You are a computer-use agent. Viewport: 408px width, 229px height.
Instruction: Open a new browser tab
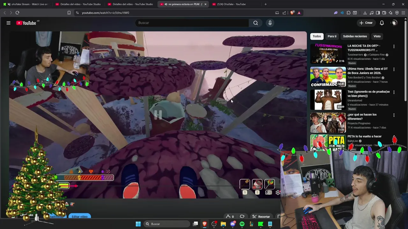pyautogui.click(x=266, y=4)
